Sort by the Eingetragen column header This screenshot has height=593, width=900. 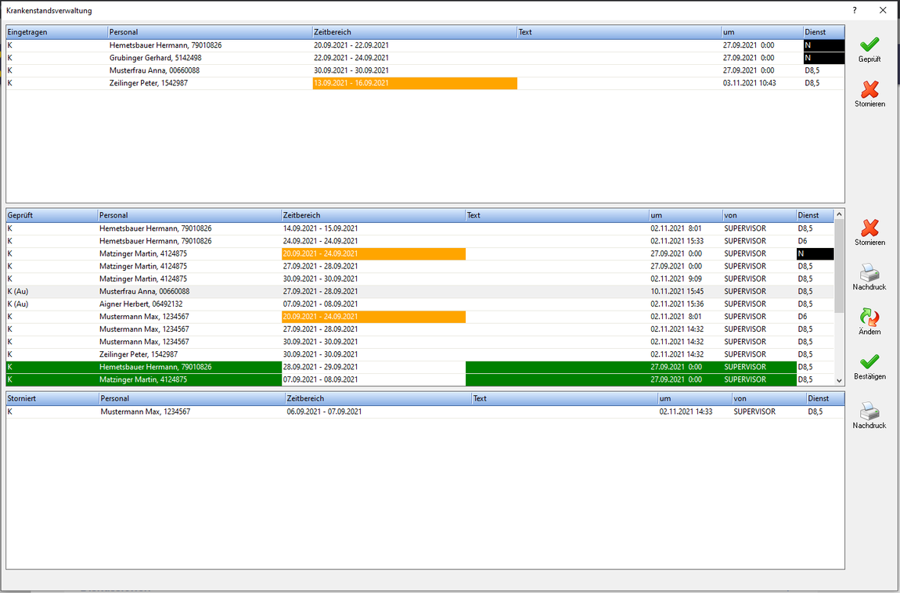pos(56,32)
